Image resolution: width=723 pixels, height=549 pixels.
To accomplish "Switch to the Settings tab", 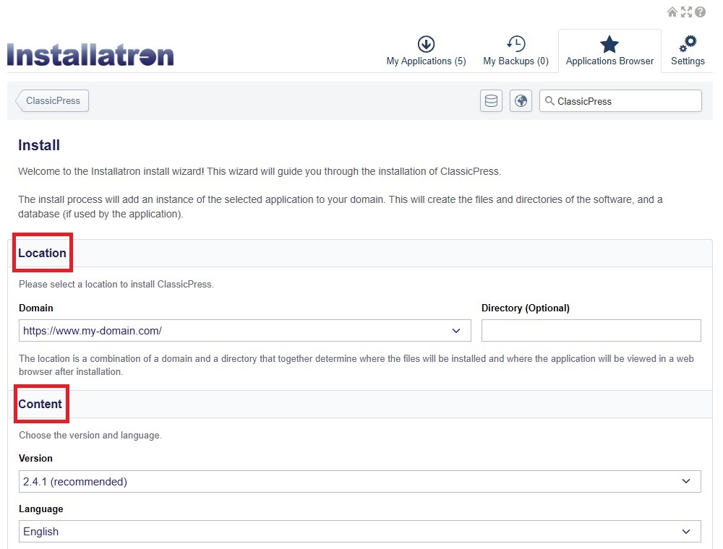I will click(688, 61).
